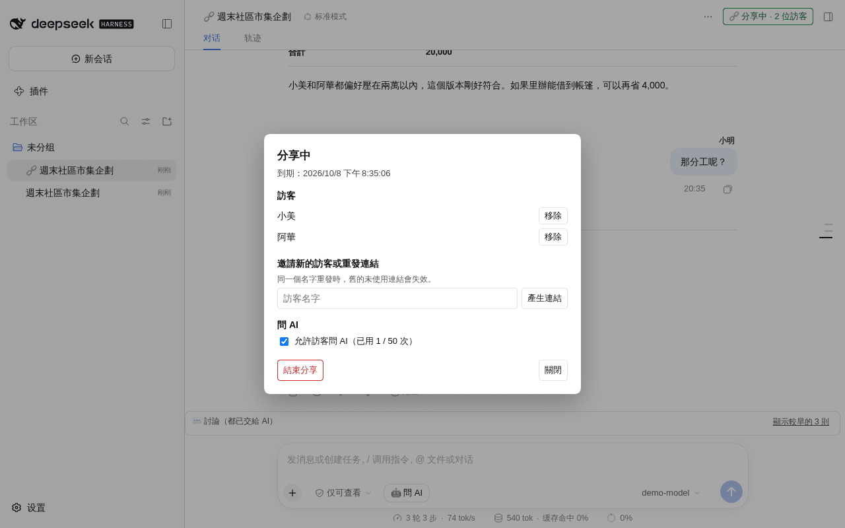Image resolution: width=845 pixels, height=528 pixels.
Task: Search the 工作区 workspace list
Action: [x=125, y=121]
